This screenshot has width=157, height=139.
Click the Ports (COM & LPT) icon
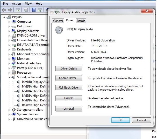(x=14, y=68)
